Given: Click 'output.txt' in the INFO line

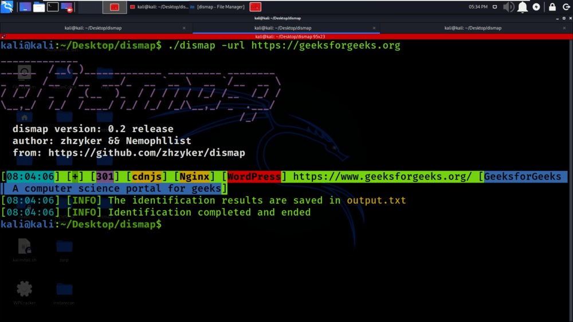Looking at the screenshot, I should 376,200.
